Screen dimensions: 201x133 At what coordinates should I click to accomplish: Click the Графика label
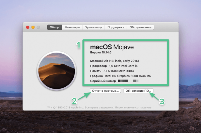click(96, 76)
